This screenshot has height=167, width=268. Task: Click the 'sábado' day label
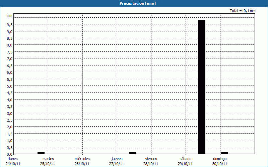tap(186, 159)
